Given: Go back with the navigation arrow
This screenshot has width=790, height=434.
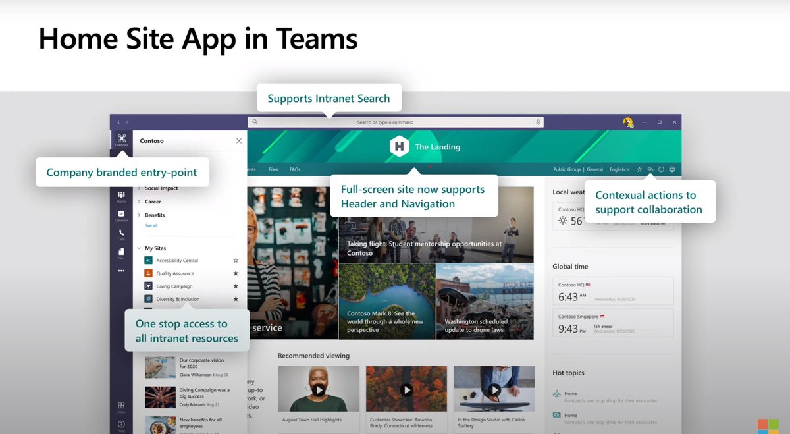Looking at the screenshot, I should (x=118, y=122).
